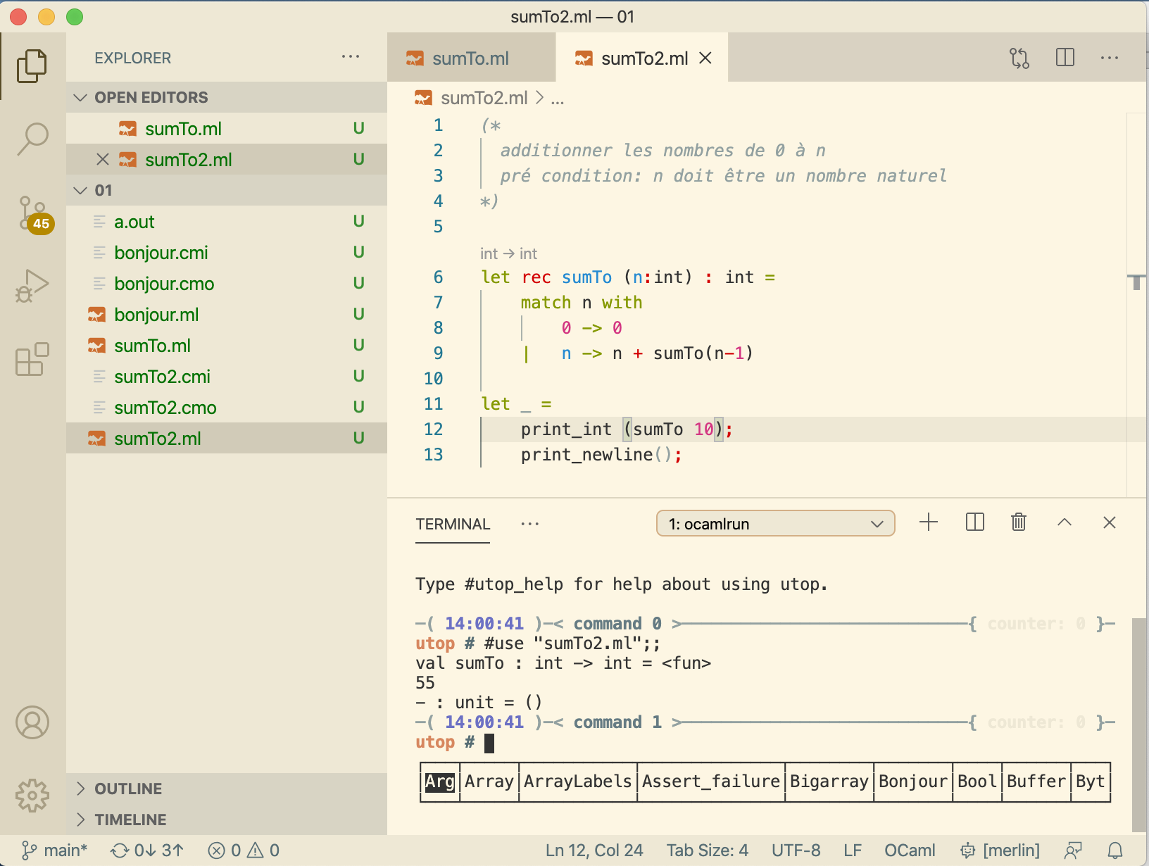Open Source Control view with 45 badge
The width and height of the screenshot is (1149, 866).
click(34, 215)
